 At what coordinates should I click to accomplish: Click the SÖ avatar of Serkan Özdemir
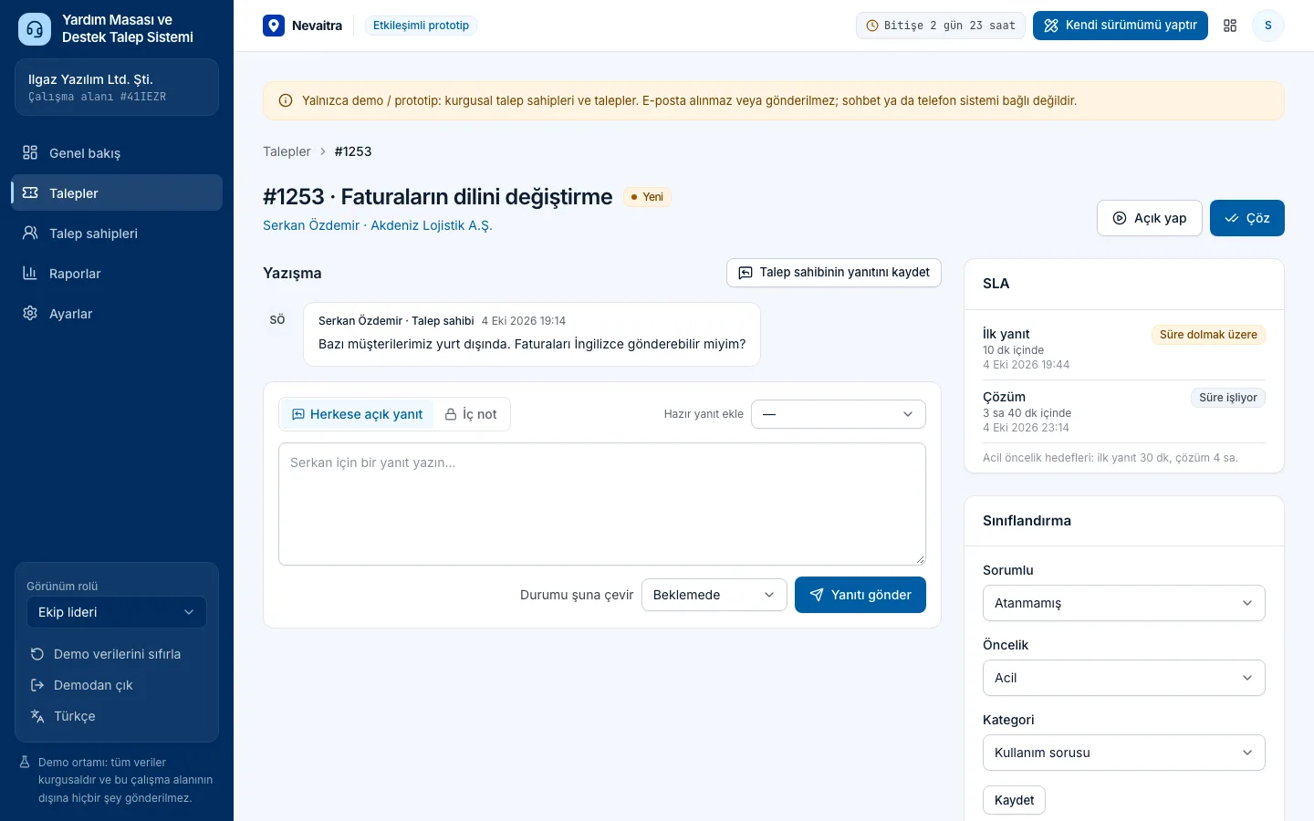coord(277,320)
